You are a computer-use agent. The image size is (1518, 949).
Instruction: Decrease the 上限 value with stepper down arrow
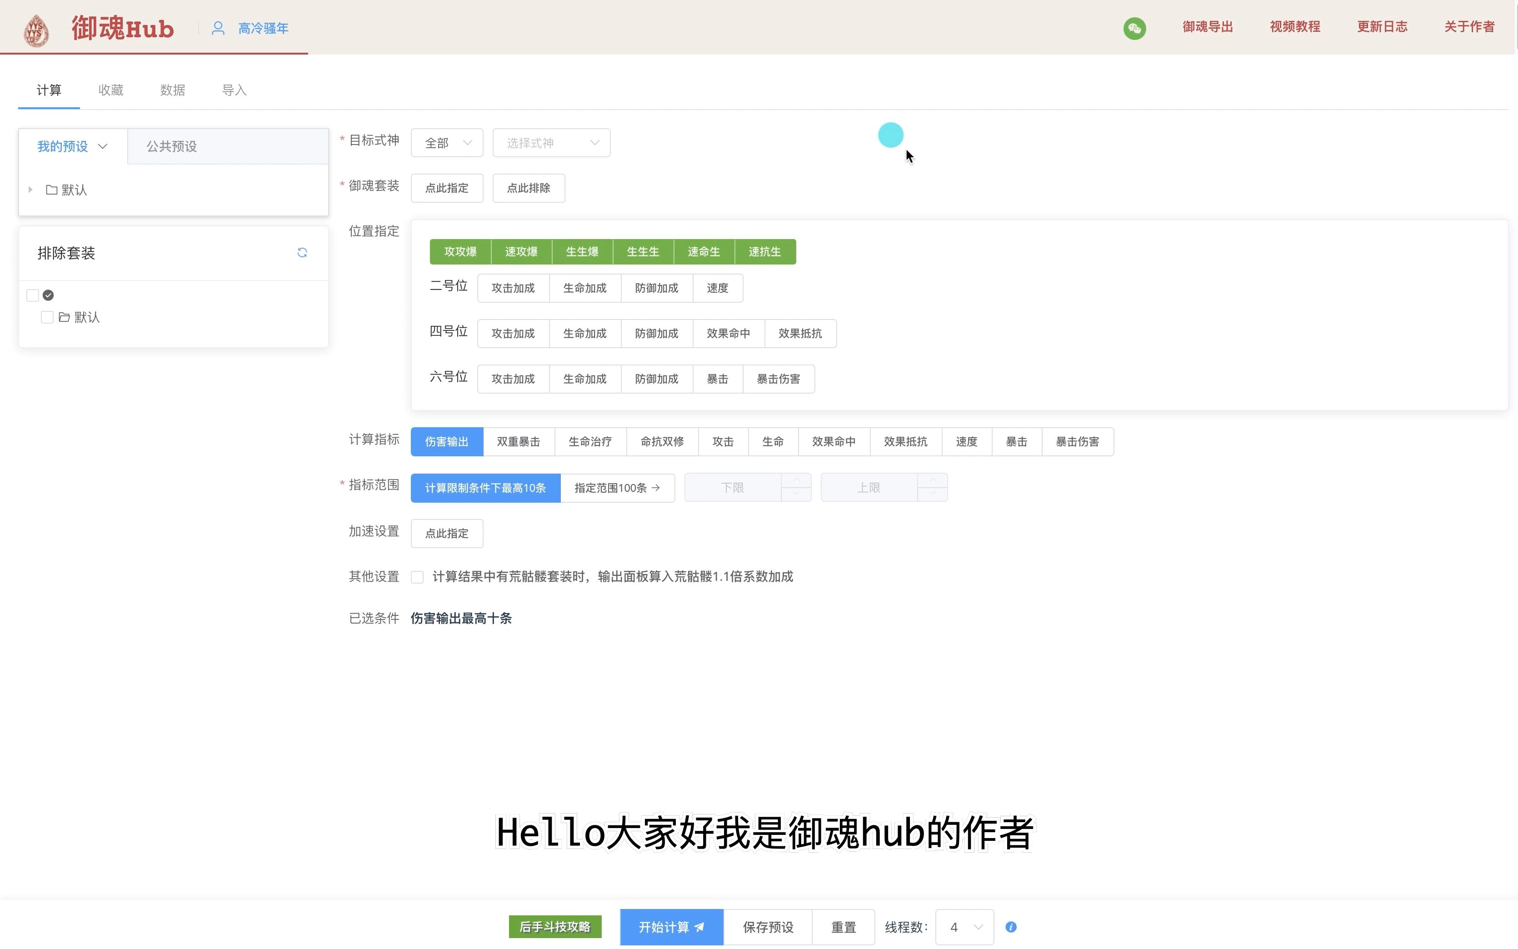[x=933, y=494]
